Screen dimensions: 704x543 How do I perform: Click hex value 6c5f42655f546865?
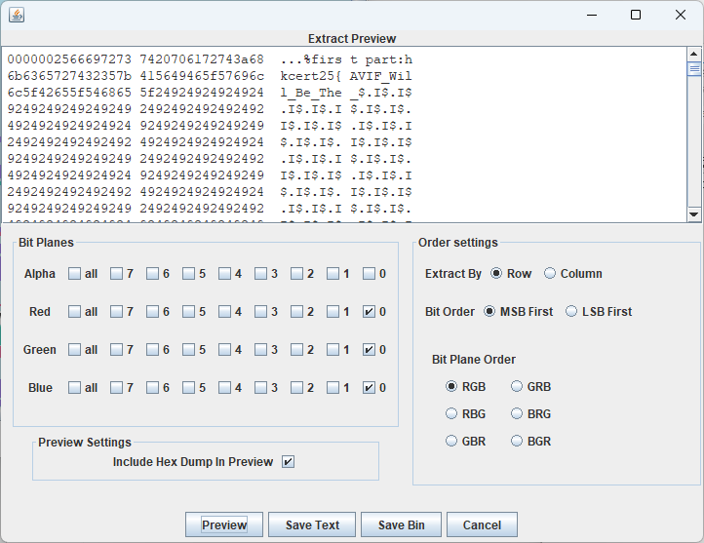coord(69,93)
